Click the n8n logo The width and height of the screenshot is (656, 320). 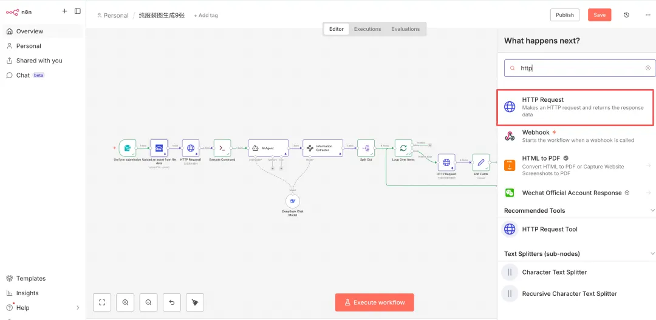click(x=18, y=12)
